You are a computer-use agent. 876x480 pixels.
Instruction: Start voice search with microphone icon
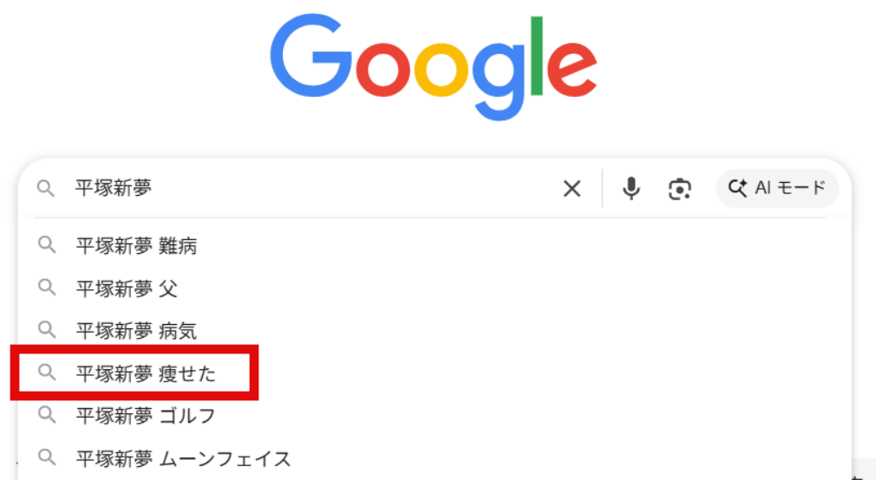click(631, 189)
